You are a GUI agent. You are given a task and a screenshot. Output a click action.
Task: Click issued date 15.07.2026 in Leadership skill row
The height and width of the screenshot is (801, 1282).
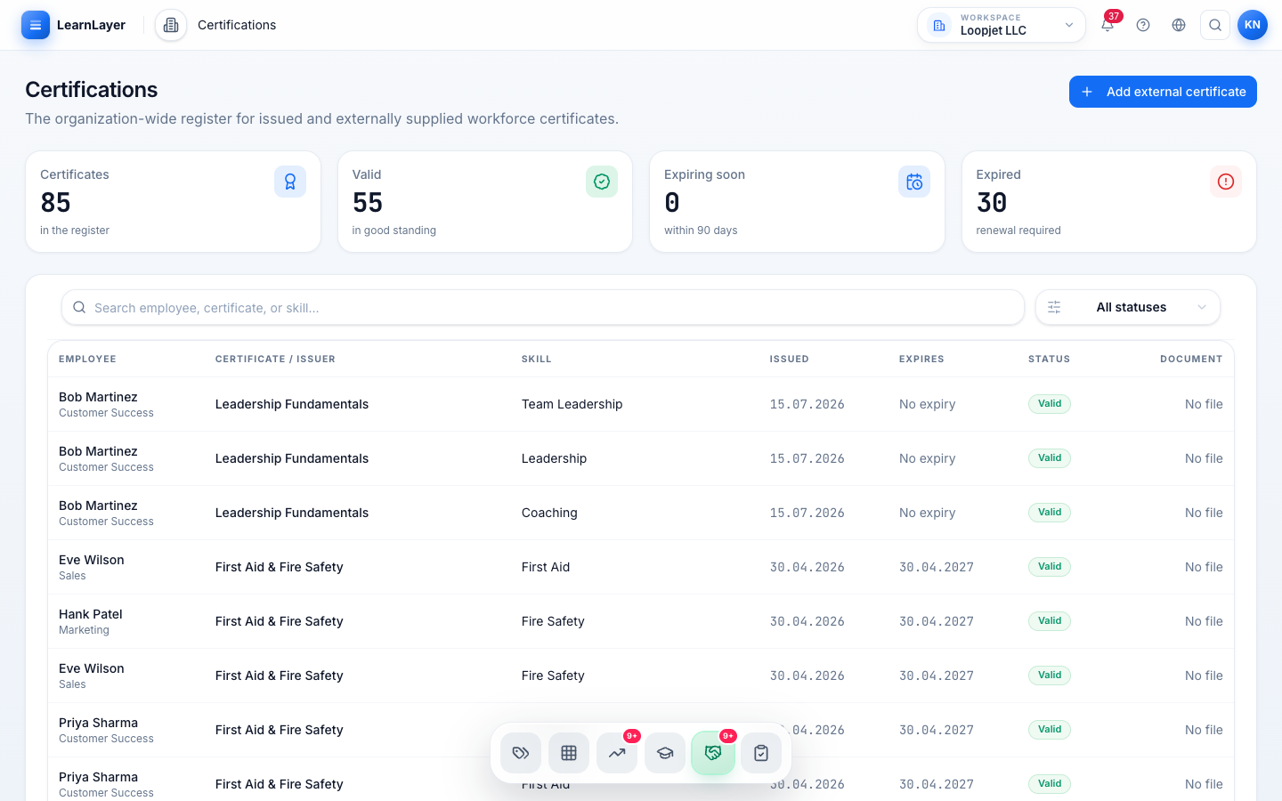click(807, 458)
